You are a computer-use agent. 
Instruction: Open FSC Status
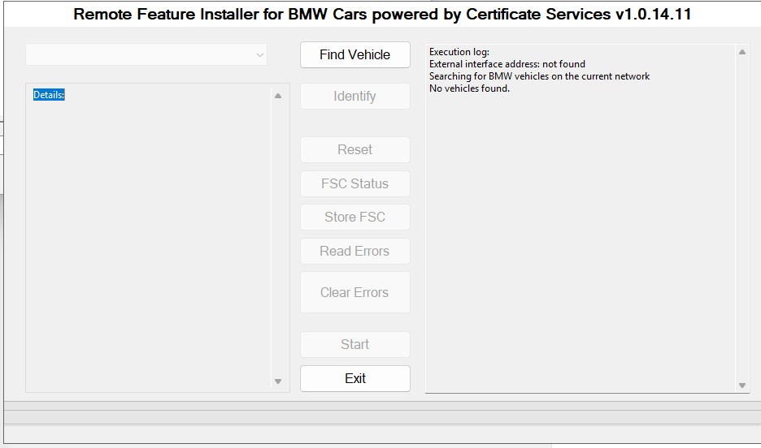(354, 183)
